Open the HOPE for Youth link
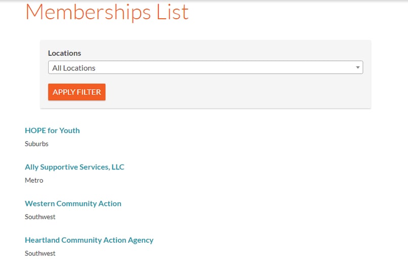 (52, 131)
